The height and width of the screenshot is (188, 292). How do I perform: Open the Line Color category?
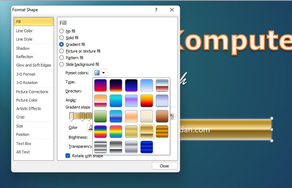(24, 31)
